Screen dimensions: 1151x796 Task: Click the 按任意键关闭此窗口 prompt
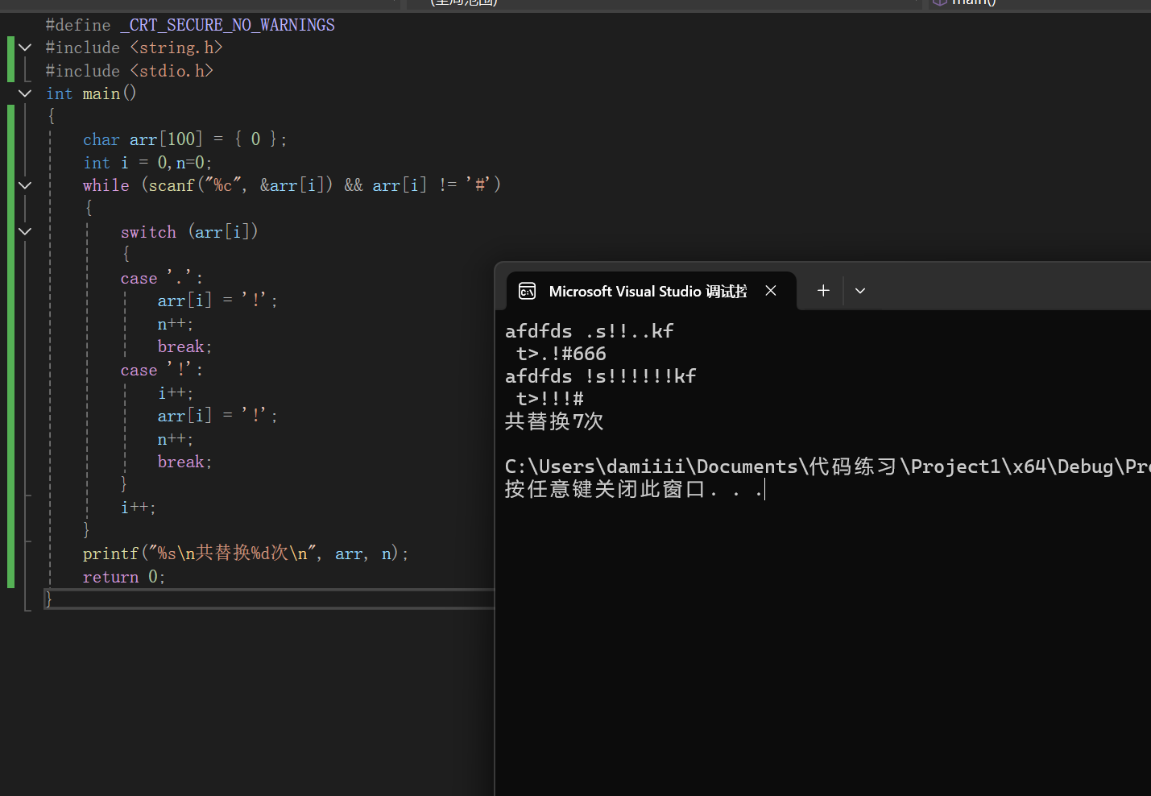(x=634, y=489)
